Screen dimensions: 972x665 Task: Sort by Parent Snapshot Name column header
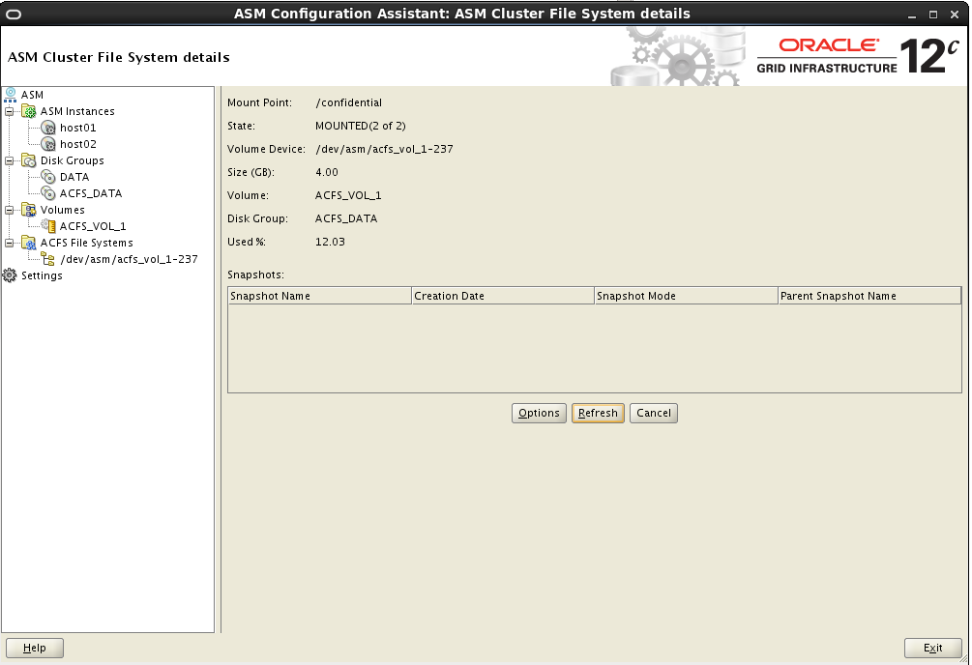tap(869, 296)
